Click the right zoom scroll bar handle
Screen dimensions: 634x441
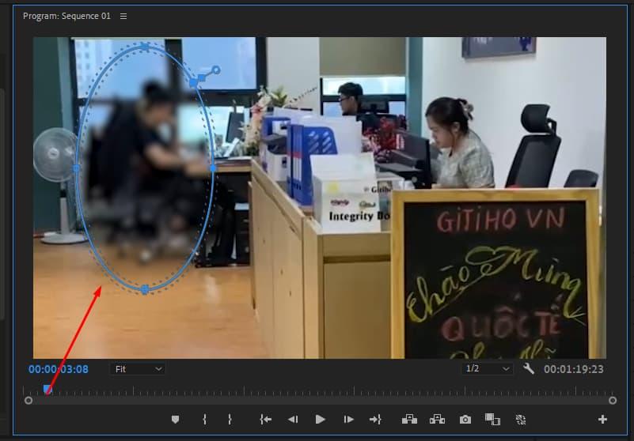click(613, 400)
